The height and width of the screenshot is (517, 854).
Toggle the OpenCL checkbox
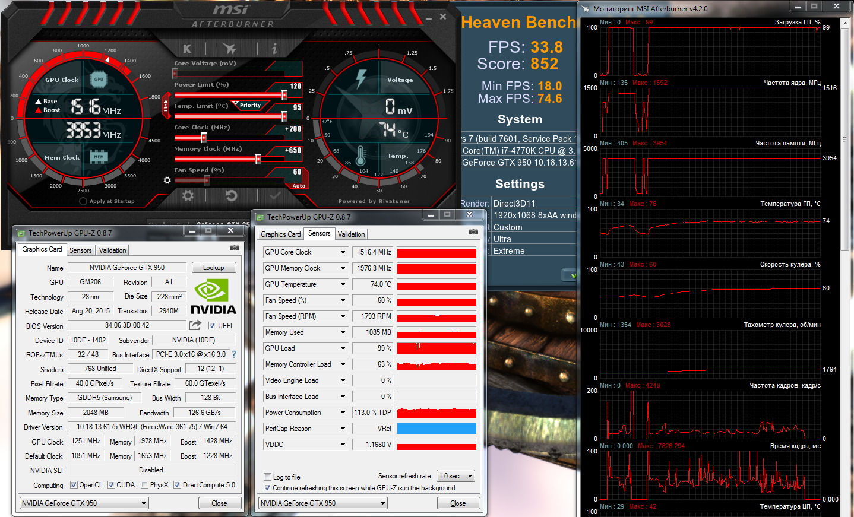[74, 484]
